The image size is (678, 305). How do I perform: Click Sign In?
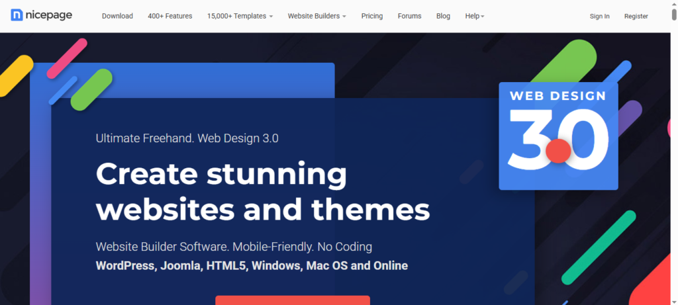[599, 16]
